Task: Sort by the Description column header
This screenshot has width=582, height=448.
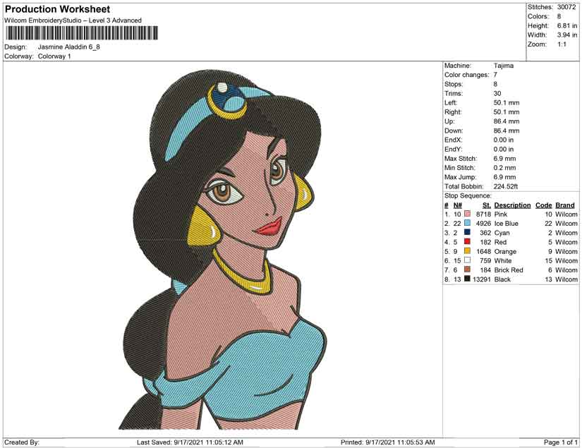Action: click(512, 205)
